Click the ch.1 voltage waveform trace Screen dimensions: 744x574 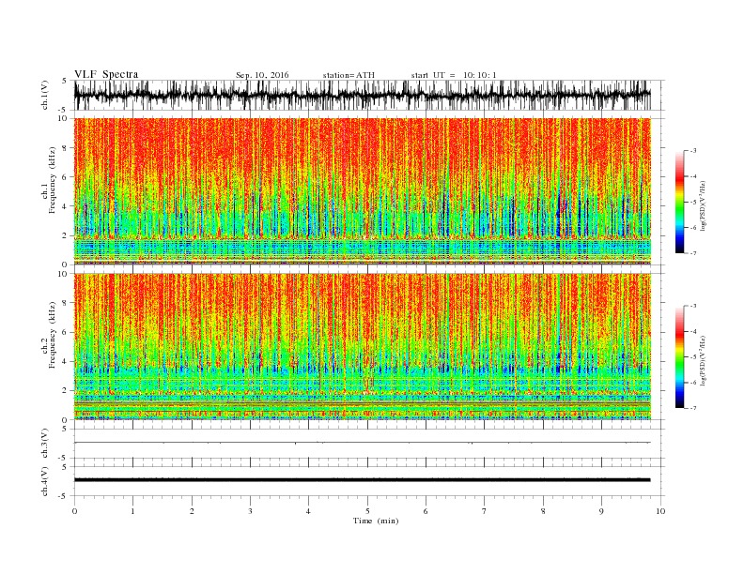(x=363, y=95)
